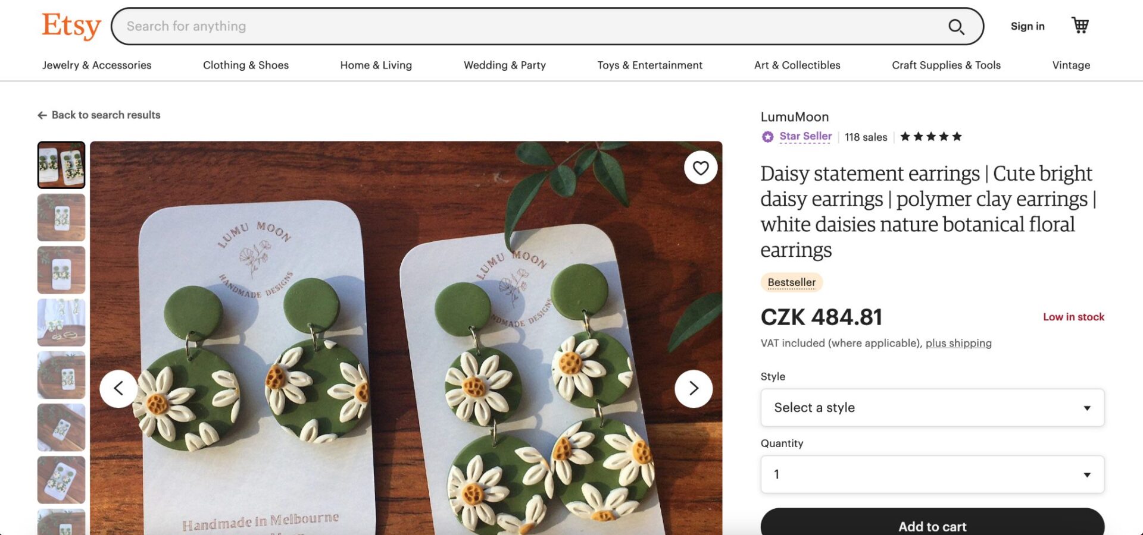This screenshot has width=1143, height=535.
Task: Open the shopping cart icon
Action: tap(1079, 25)
